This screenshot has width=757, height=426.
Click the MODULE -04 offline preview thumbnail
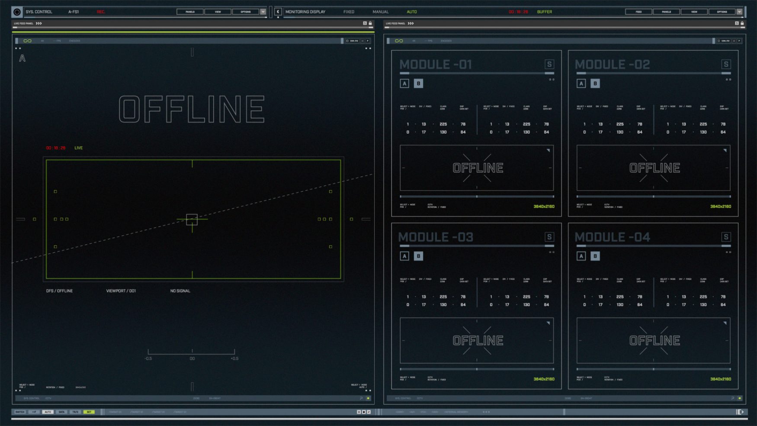(x=653, y=341)
